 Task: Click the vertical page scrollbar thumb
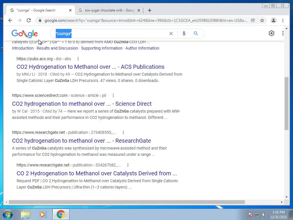tap(287, 103)
